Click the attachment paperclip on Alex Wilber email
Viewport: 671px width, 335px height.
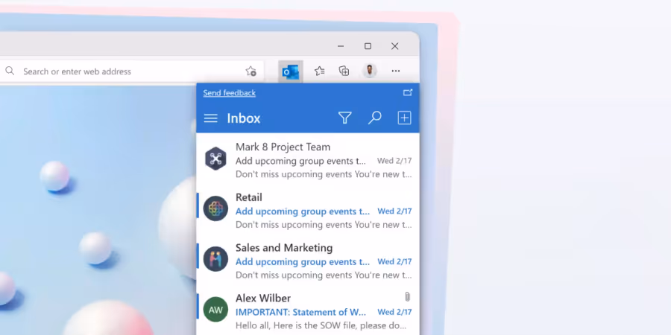tap(407, 296)
